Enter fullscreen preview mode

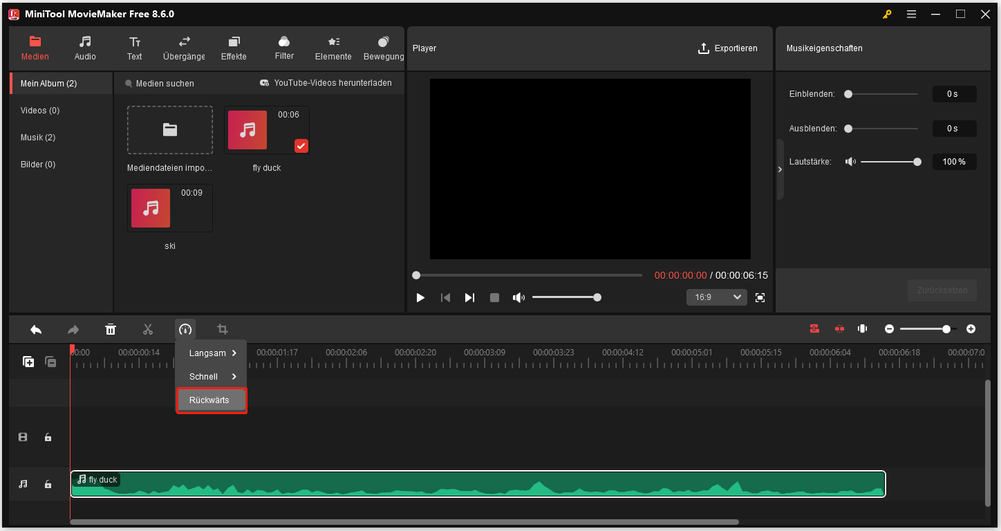pyautogui.click(x=760, y=297)
